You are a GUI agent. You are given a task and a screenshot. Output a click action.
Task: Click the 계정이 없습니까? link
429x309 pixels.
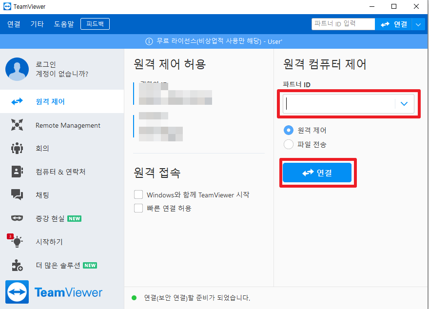pyautogui.click(x=62, y=74)
